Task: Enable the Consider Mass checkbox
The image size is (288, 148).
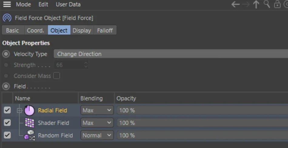Action: 57,76
